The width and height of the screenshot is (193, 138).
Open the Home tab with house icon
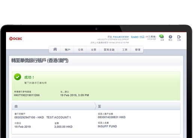[x=55, y=49]
